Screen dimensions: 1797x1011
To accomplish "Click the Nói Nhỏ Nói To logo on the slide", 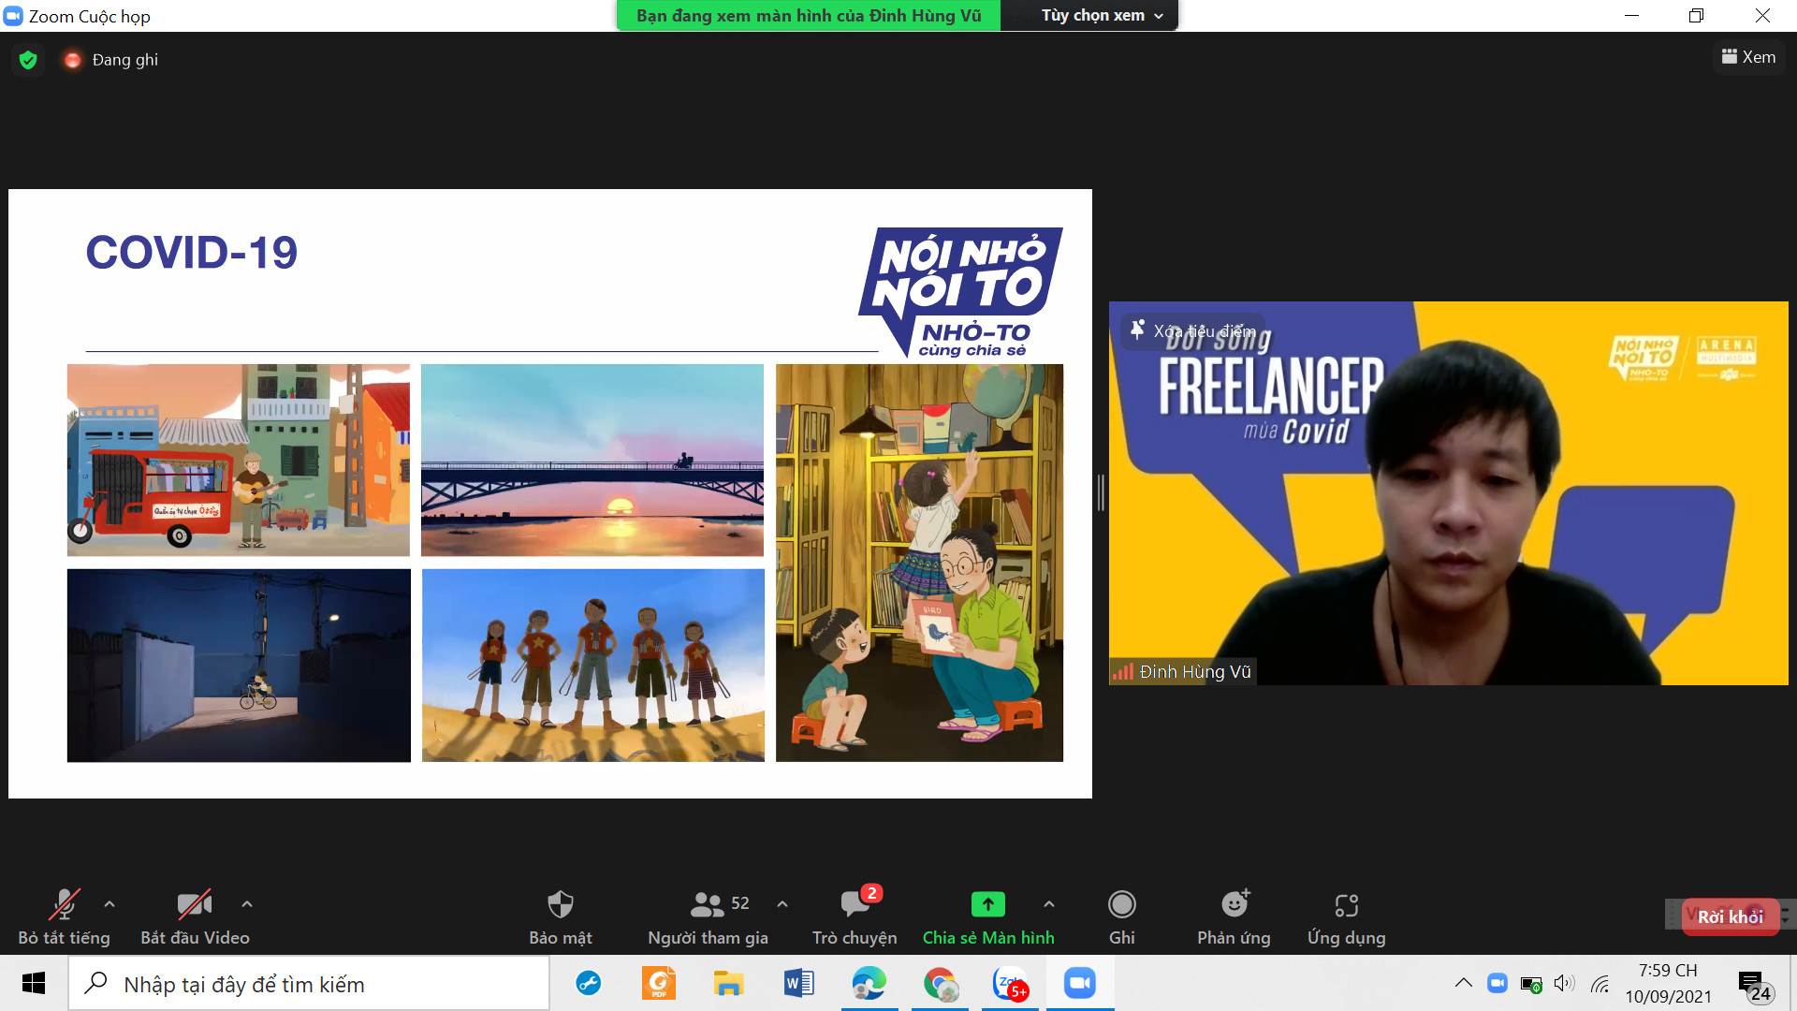I will tap(960, 292).
